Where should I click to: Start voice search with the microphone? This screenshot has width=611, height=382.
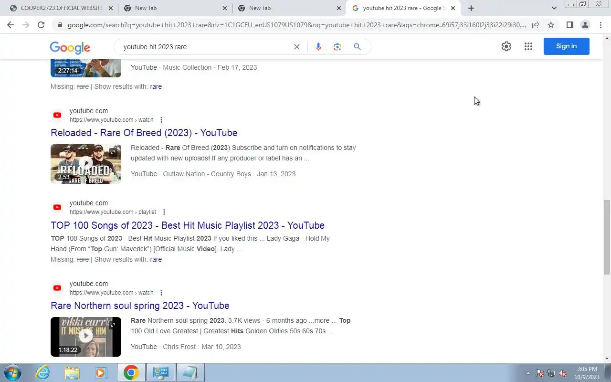(x=318, y=47)
